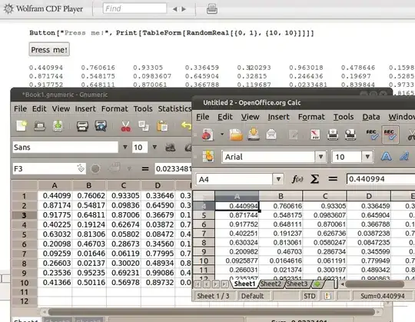Select column A header in Gnumeric
Viewport: 415px width, 322px height.
55,185
